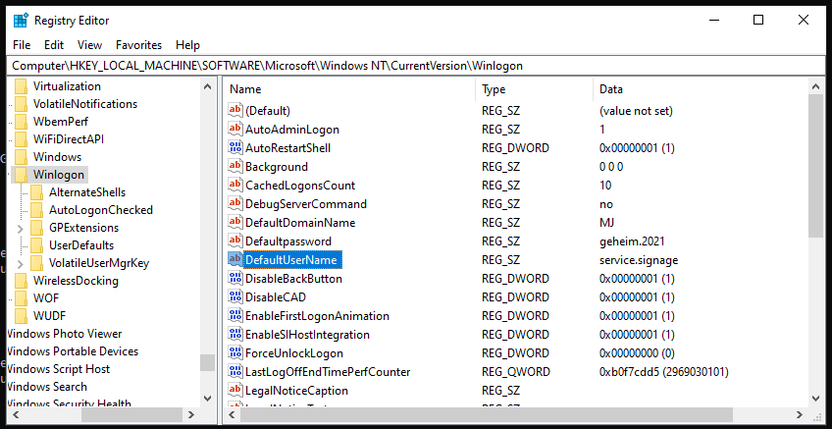Select the Windows key in tree
832x429 pixels.
click(x=57, y=157)
